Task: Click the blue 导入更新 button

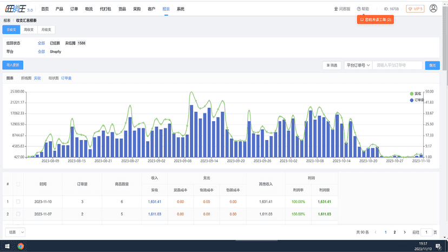Action: coord(13,65)
